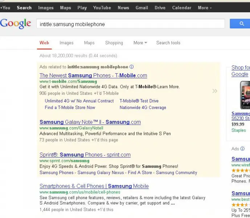Click Find A Store sitelink under Sprint
Viewport: 250px width, 218px height.
click(x=140, y=173)
